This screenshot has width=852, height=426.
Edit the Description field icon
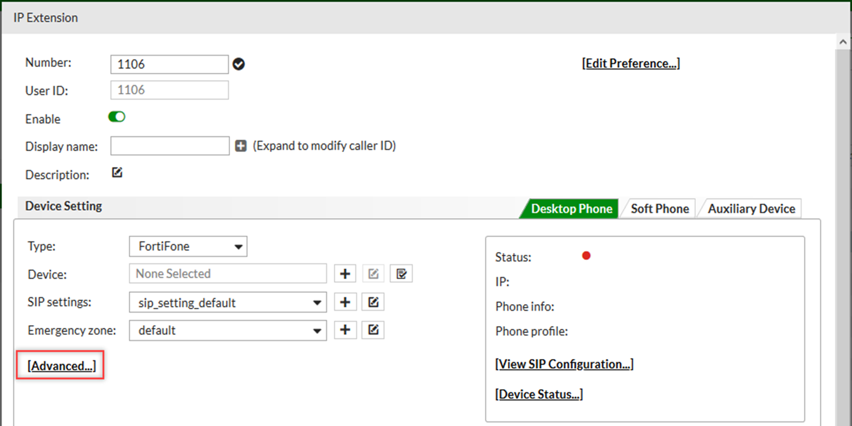click(x=117, y=173)
